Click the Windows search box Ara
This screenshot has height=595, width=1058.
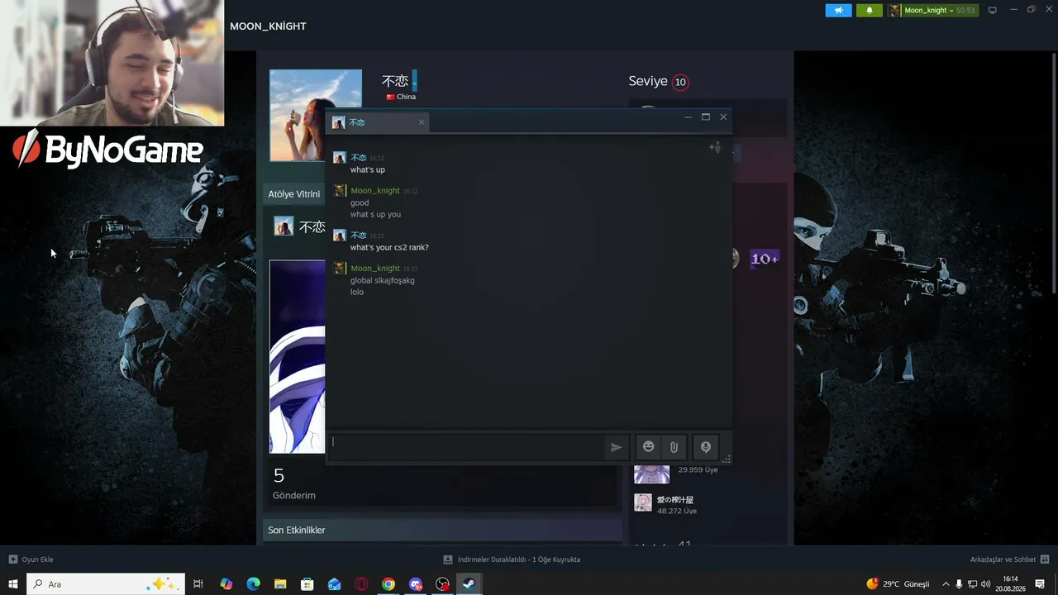pos(106,584)
